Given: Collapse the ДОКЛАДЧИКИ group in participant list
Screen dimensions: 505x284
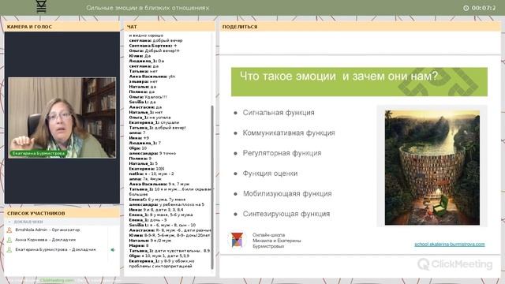Looking at the screenshot, I should point(9,222).
